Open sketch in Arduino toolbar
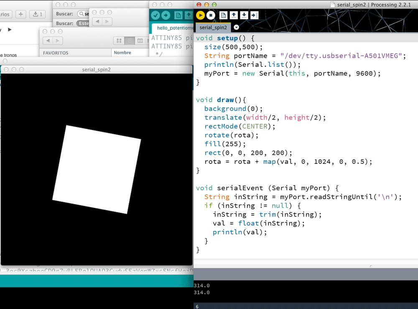Screen dimensions: 418x309 189,15
